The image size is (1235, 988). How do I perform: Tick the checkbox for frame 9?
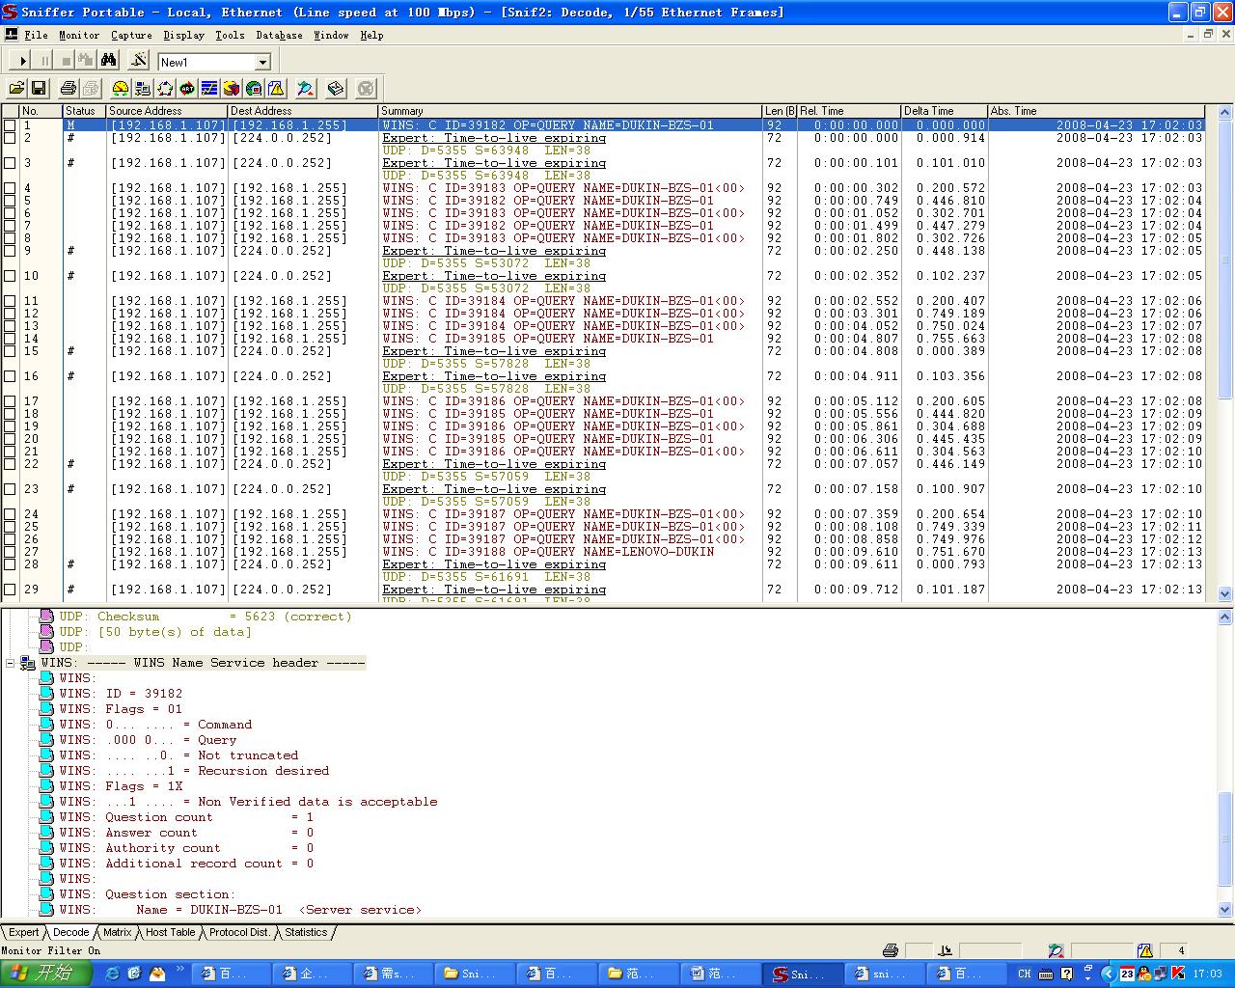click(x=10, y=251)
